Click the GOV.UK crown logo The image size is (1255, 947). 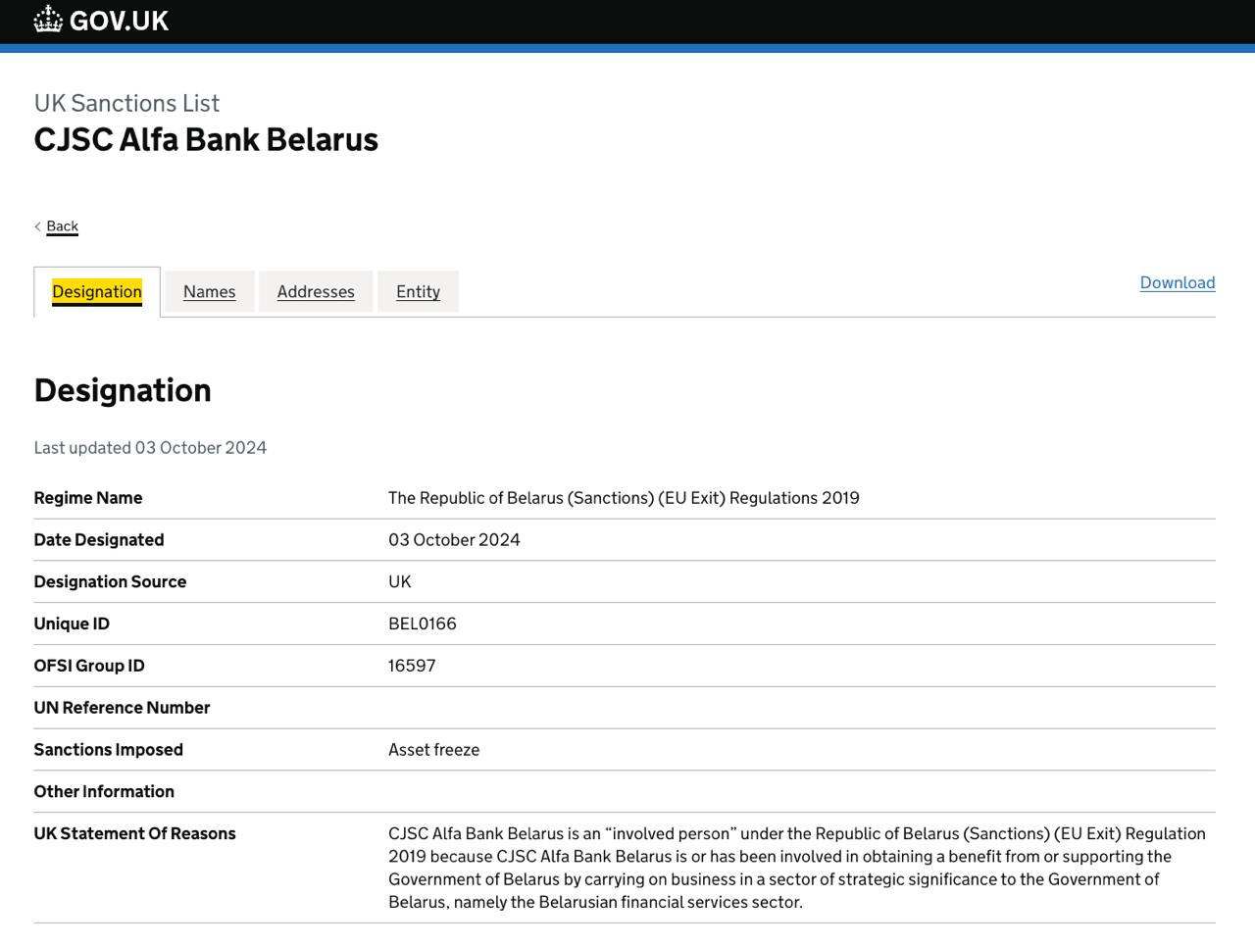pyautogui.click(x=48, y=20)
